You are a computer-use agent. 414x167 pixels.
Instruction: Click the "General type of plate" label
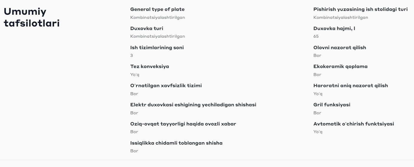coord(157,9)
